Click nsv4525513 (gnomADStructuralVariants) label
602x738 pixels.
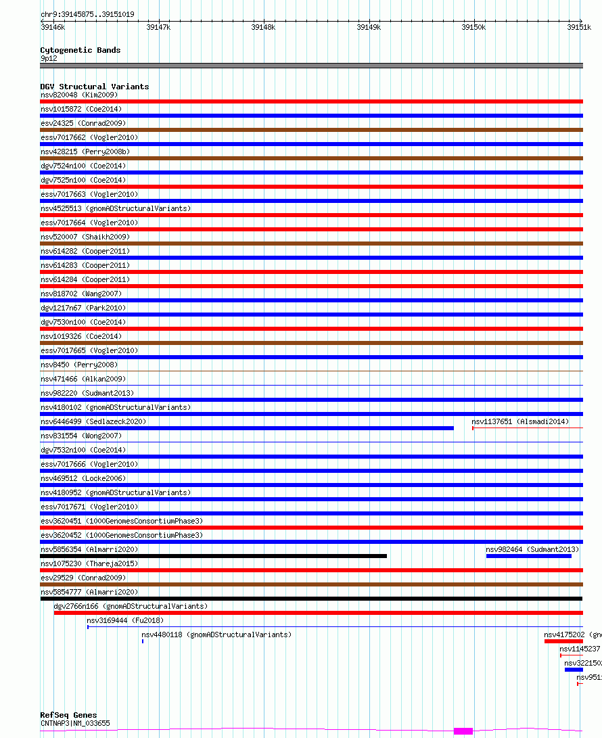coord(116,208)
